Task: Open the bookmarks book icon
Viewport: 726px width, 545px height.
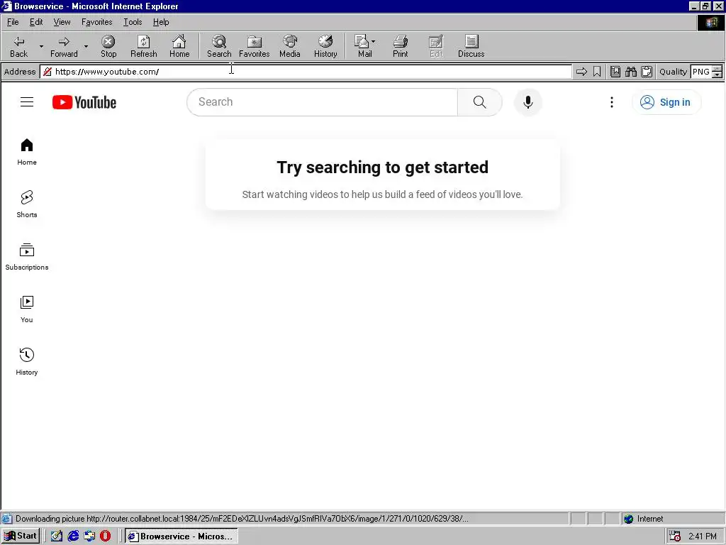Action: pos(615,72)
